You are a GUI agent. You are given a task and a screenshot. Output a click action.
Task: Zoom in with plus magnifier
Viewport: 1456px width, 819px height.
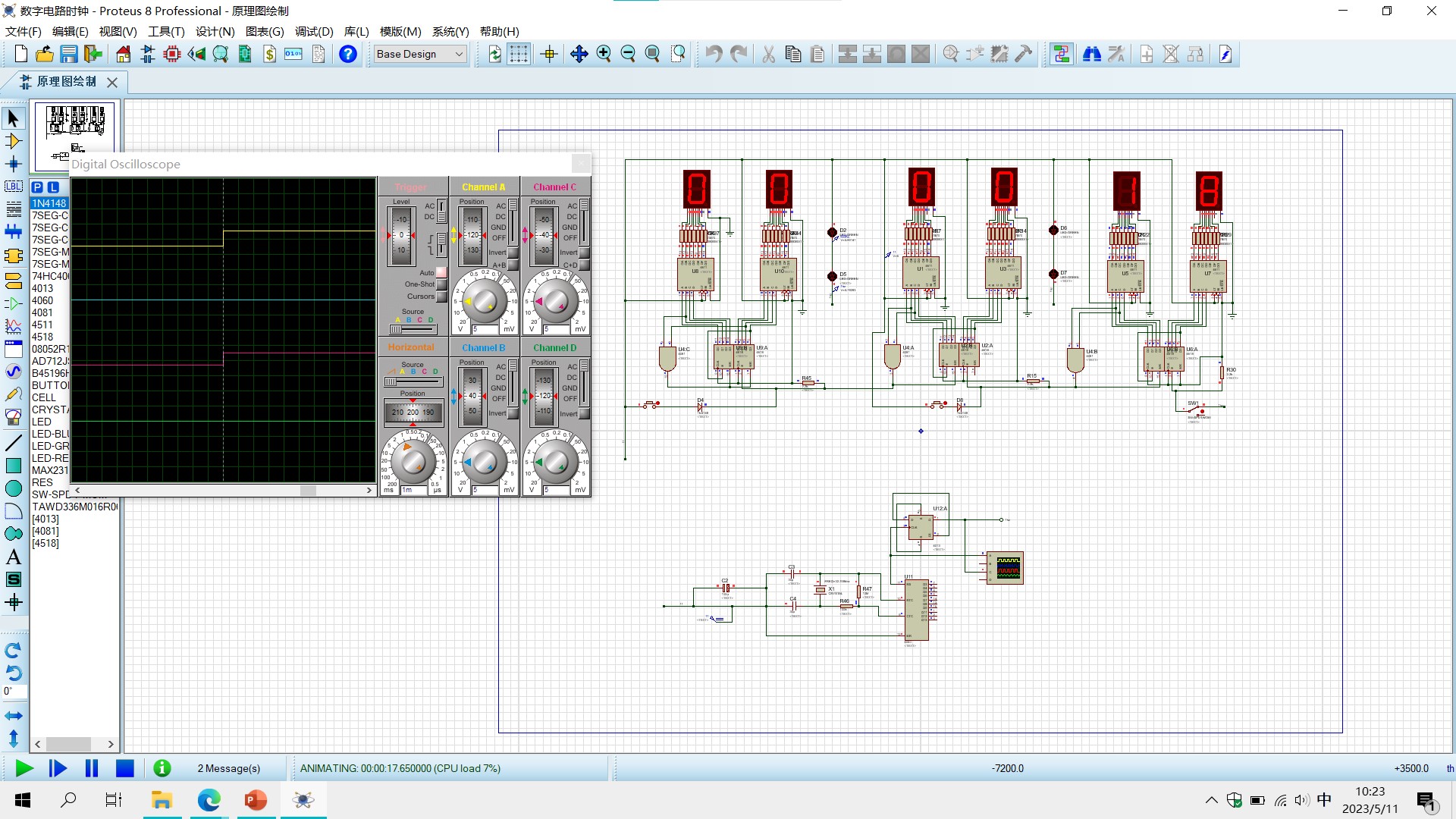[604, 54]
